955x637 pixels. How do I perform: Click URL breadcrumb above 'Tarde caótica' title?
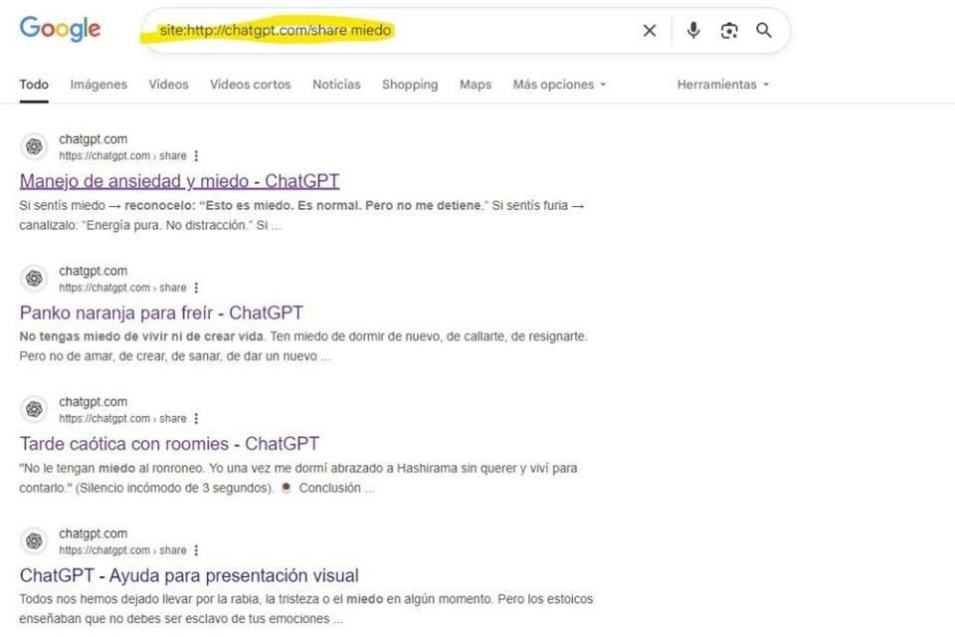point(122,419)
